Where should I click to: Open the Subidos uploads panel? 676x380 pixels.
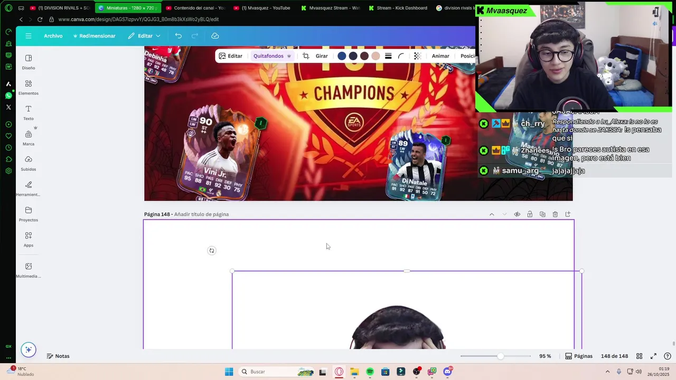pyautogui.click(x=29, y=163)
